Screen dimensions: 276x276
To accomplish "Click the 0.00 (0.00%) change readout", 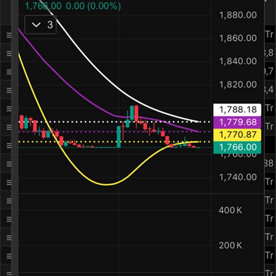I will [93, 6].
